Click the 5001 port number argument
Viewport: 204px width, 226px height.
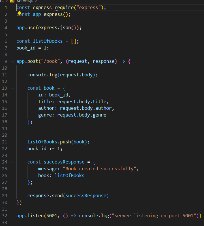52,216
